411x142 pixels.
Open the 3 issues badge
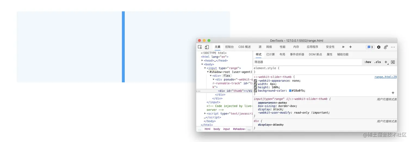click(x=370, y=47)
